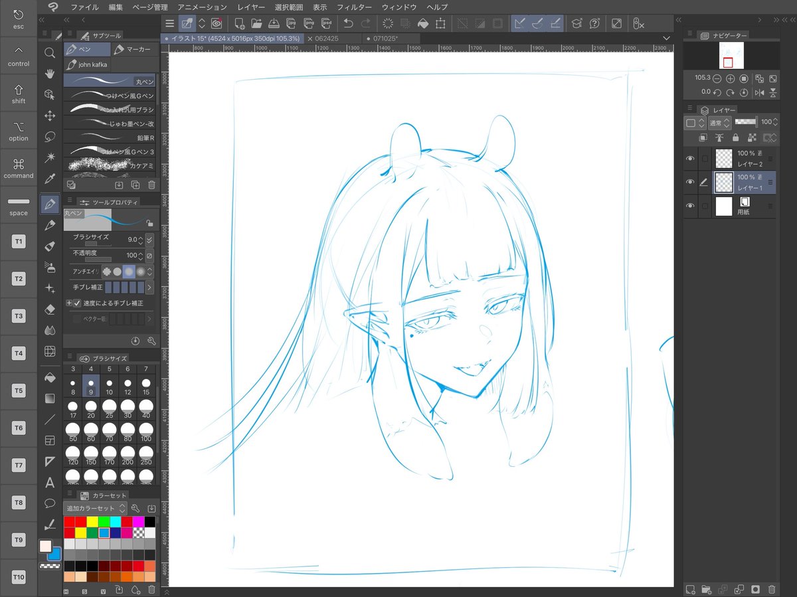Select the Lasso selection tool
The height and width of the screenshot is (597, 797).
(50, 137)
